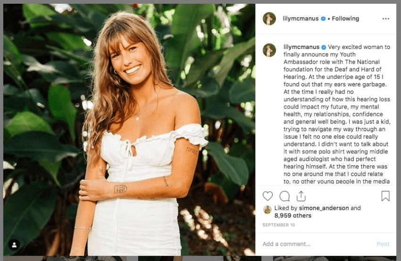Open the profile avatar in the post header
Image resolution: width=401 pixels, height=261 pixels.
[269, 19]
